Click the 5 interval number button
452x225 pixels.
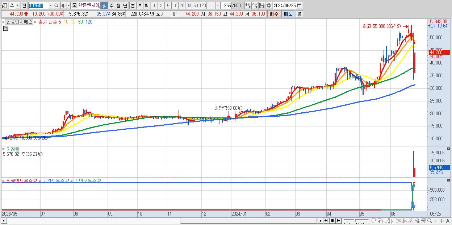168,5
